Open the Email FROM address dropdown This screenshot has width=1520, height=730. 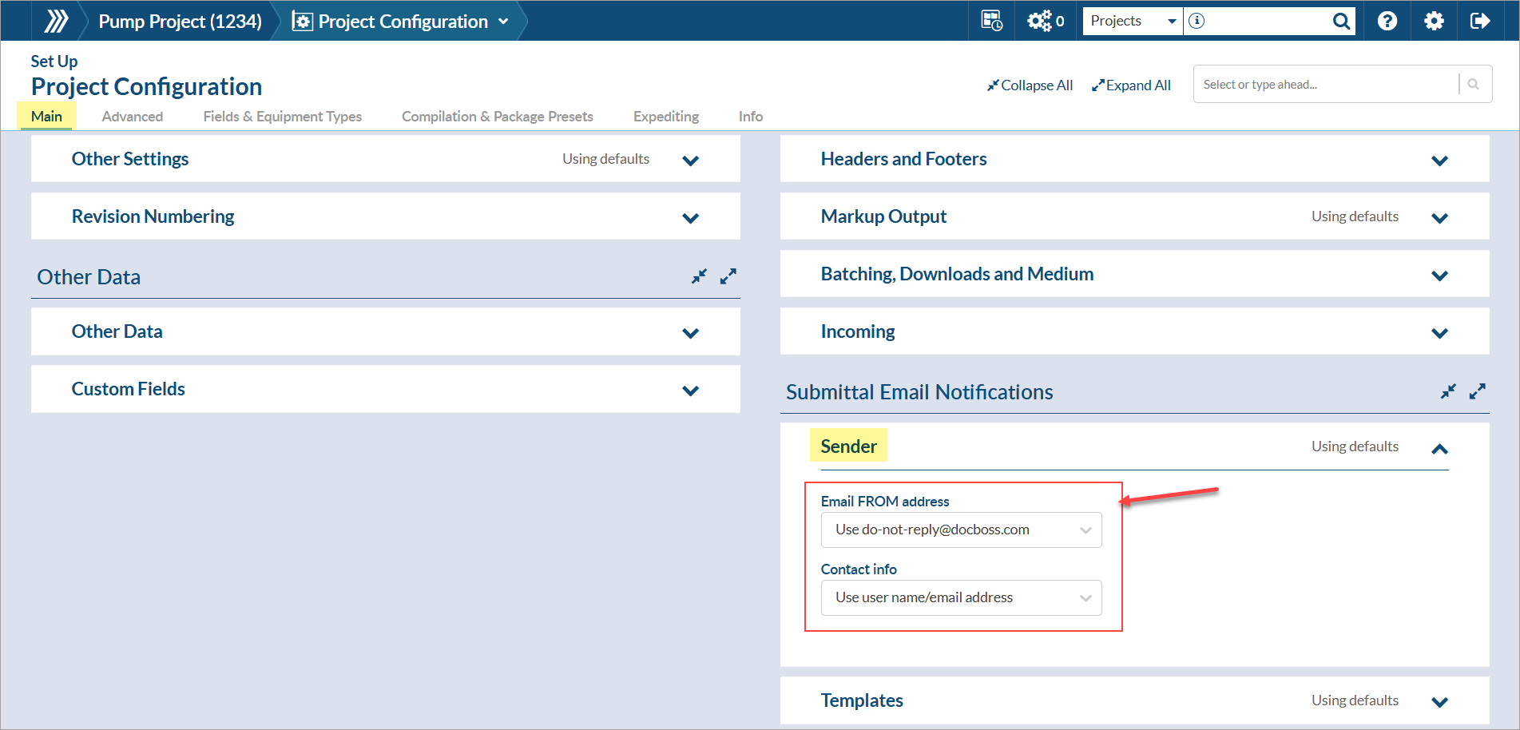coord(961,530)
